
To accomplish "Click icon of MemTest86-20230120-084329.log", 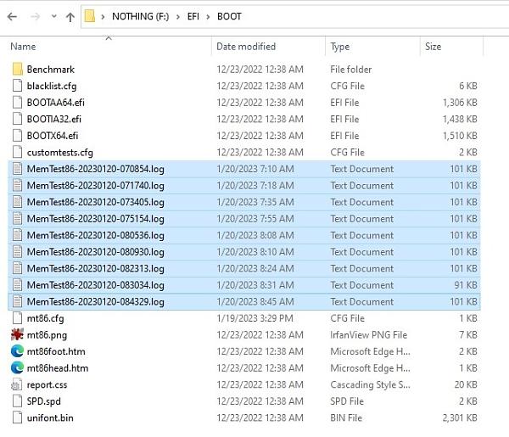I will (17, 301).
